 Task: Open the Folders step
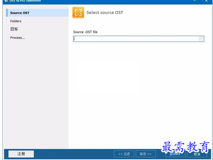pos(16,21)
